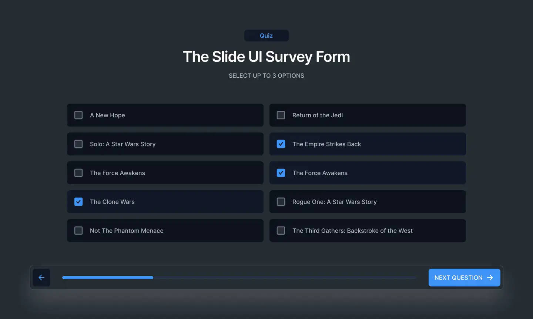Viewport: 533px width, 319px height.
Task: Tick the Rogue One: A Star Wars Story checkbox
Action: click(281, 202)
